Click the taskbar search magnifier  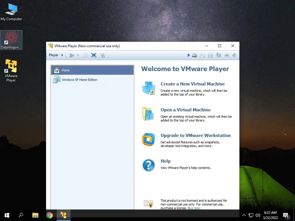[x=21, y=215]
